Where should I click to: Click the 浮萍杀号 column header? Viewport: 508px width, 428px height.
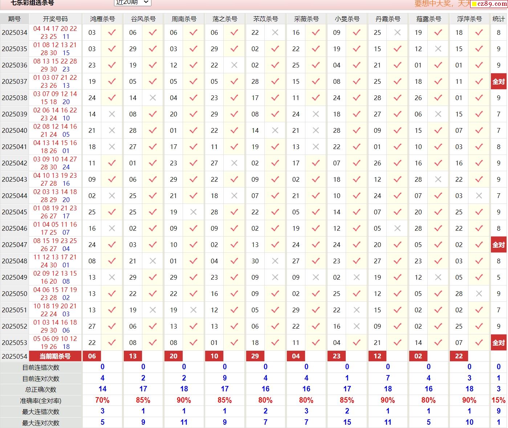click(469, 19)
